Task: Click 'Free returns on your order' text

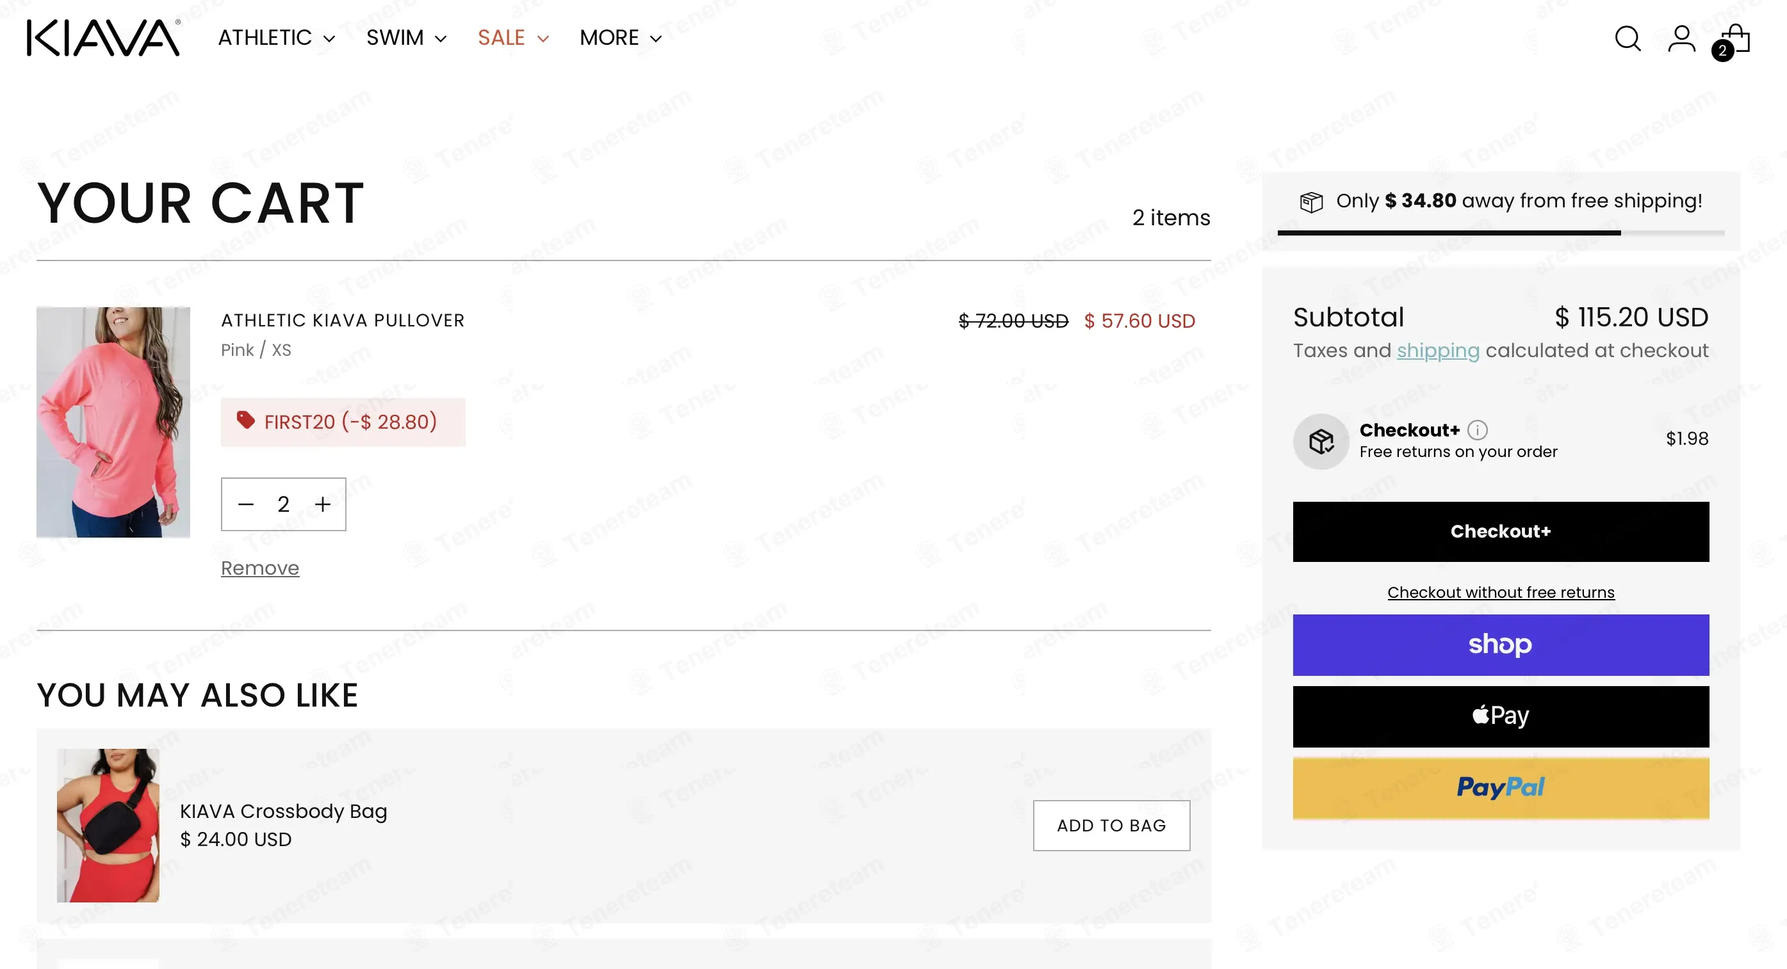Action: tap(1458, 452)
